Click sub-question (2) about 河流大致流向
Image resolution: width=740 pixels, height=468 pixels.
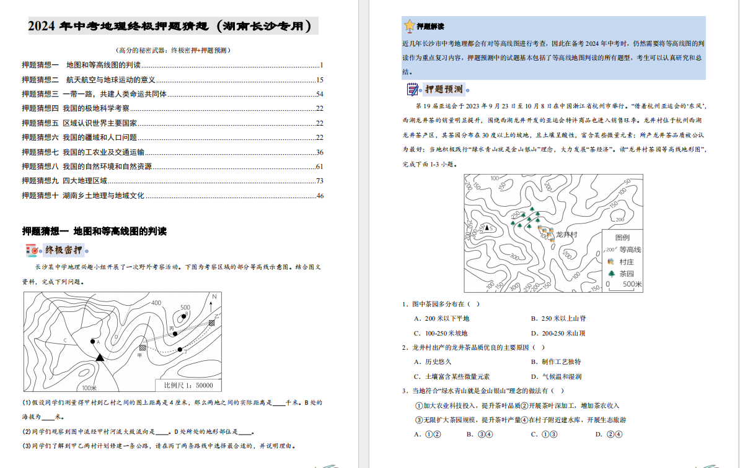(139, 431)
